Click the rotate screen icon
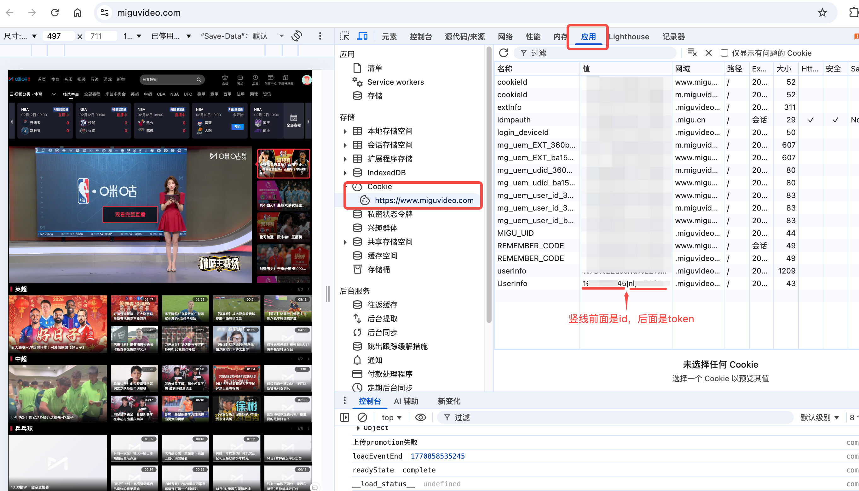The image size is (859, 491). pos(297,36)
